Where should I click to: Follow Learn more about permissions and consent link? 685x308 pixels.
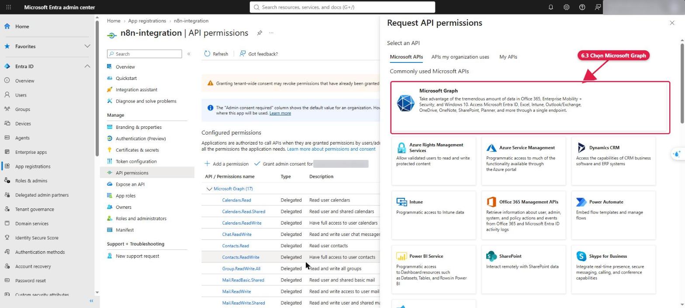click(331, 149)
